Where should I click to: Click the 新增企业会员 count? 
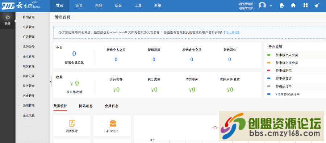pos(192,60)
